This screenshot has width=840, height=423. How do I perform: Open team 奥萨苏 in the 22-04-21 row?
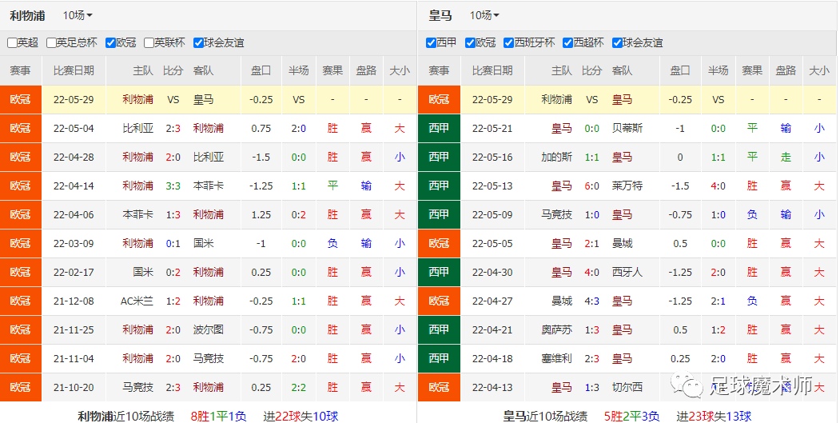pos(556,329)
